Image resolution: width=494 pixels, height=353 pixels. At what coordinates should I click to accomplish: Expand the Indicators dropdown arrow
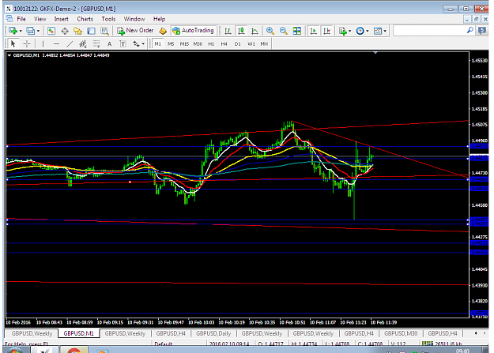[349, 31]
